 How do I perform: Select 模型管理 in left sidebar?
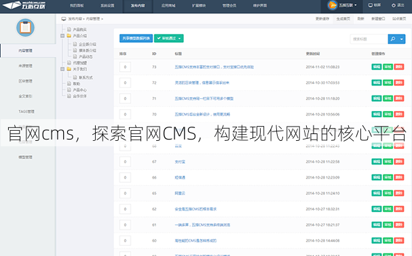(x=26, y=157)
